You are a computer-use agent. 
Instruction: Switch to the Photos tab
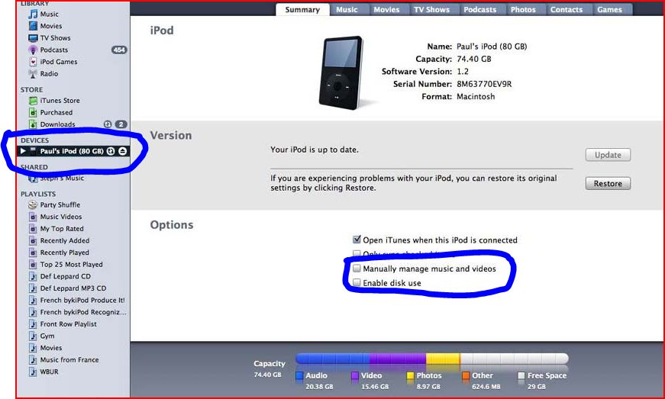[x=523, y=9]
